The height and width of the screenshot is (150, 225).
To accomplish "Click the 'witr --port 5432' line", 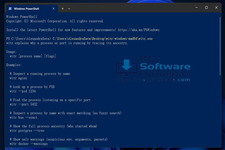I will [x=23, y=104].
